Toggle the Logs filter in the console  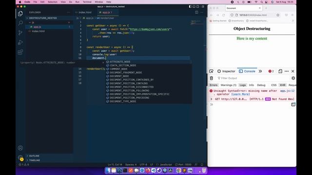tap(243, 85)
